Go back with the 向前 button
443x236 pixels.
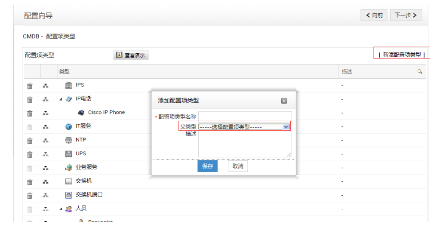374,15
